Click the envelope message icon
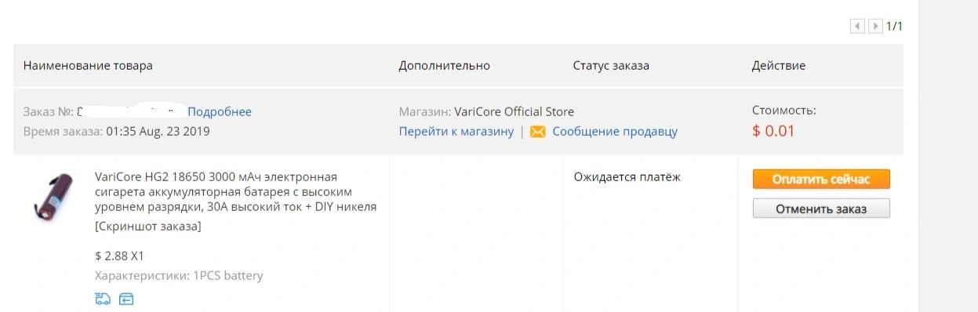Screen dimensions: 978x312 pos(537,132)
